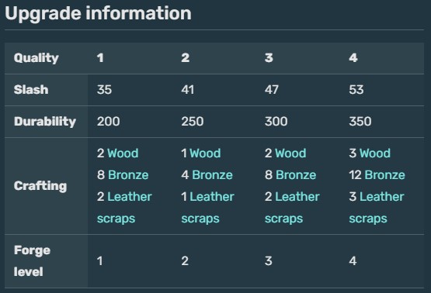Click the Wood link in Quality 2 column
Viewport: 431px width, 293px height.
pyautogui.click(x=205, y=153)
